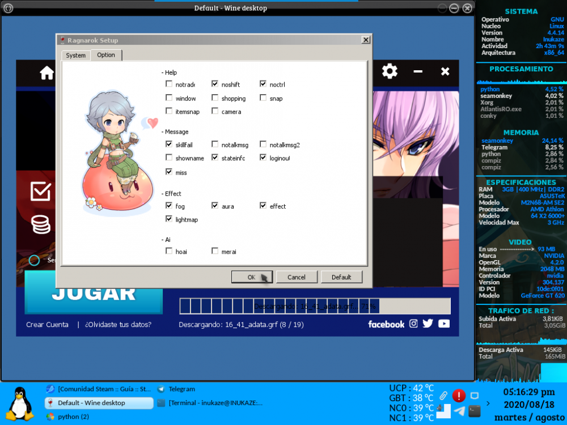
Task: Open the Tux penguin start menu
Action: tap(21, 403)
